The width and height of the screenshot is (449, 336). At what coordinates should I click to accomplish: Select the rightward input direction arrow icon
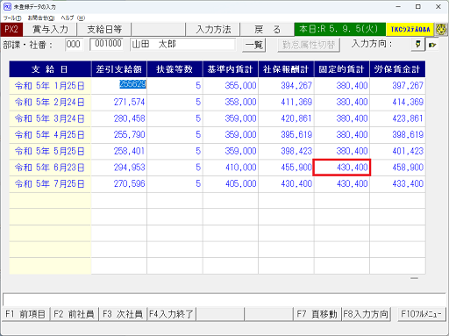[432, 45]
